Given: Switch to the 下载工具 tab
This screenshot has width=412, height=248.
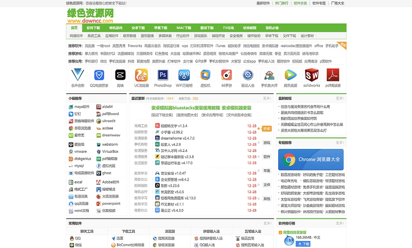Looking at the screenshot, I should [128, 231].
